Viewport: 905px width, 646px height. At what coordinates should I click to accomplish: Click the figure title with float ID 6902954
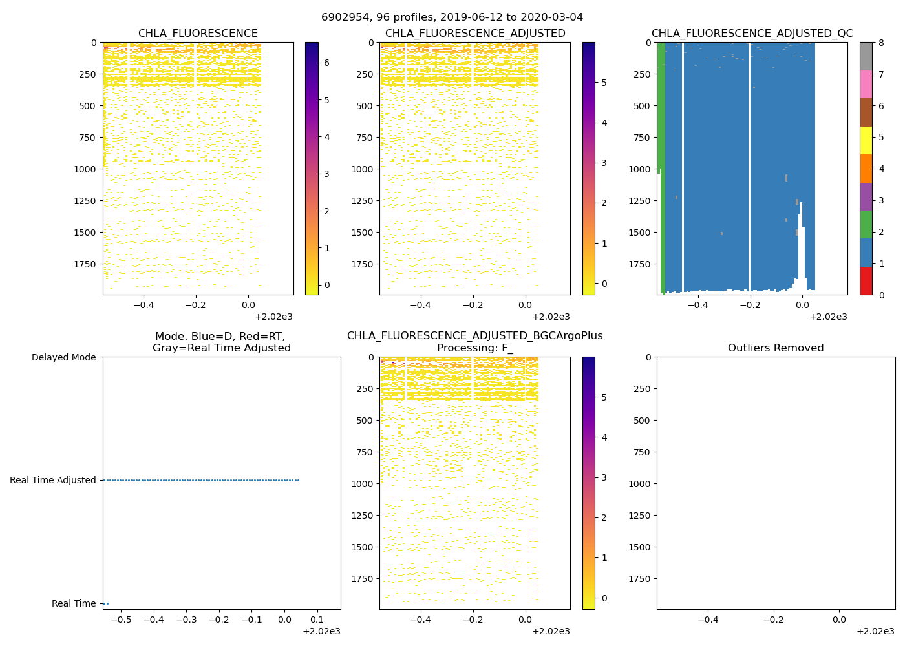[452, 17]
